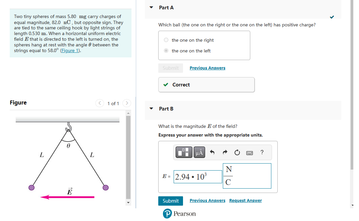Viewport: 359px width, 221px height.
Task: Submit the Part B answer
Action: 171,201
